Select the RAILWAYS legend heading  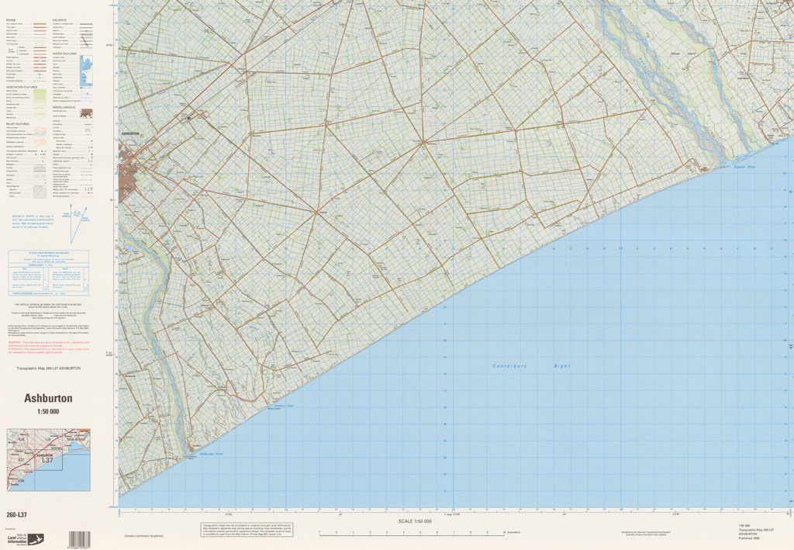(59, 19)
